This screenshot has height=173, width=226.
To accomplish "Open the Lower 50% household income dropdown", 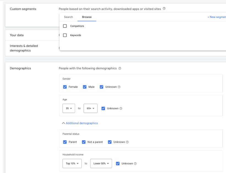I will (x=101, y=163).
